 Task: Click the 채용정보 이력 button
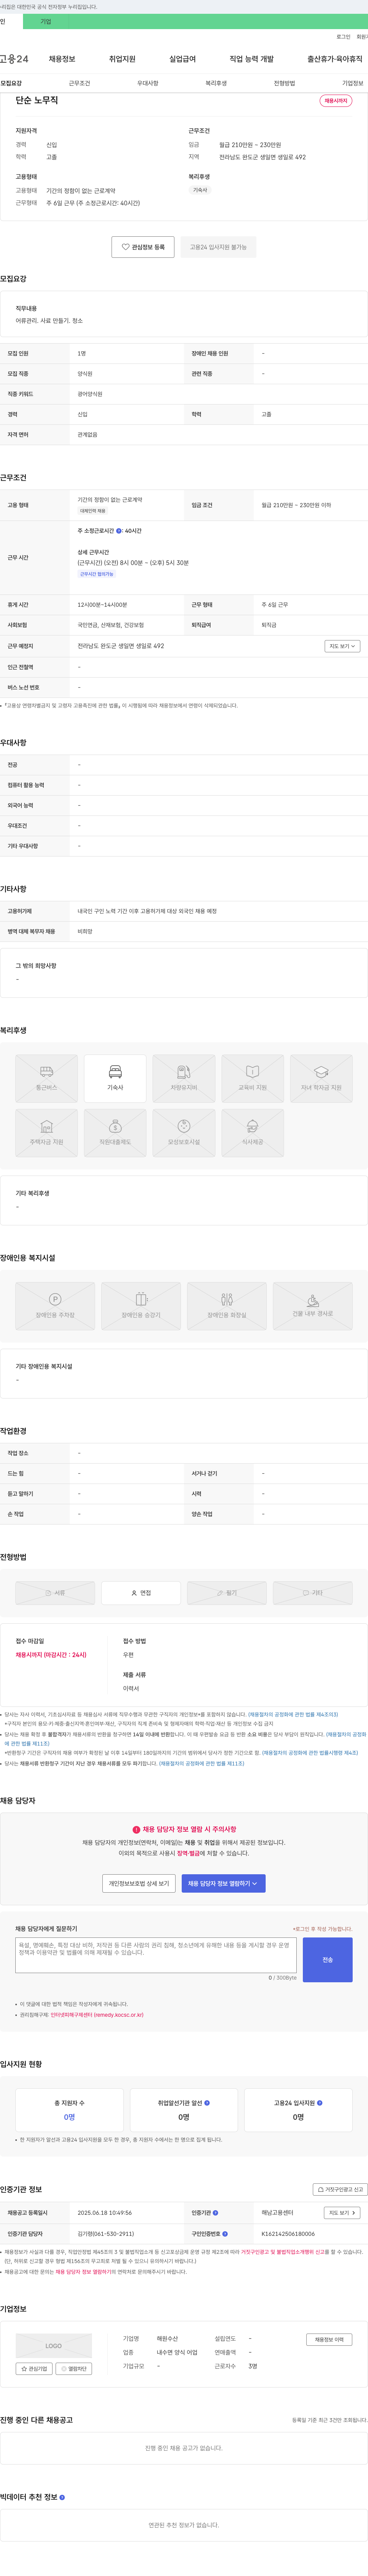point(329,2340)
